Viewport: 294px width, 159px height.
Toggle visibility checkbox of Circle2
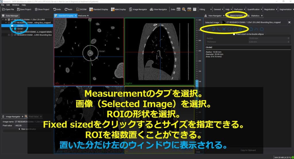click(12, 26)
